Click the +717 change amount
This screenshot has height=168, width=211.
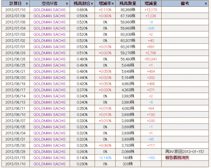click(x=151, y=146)
